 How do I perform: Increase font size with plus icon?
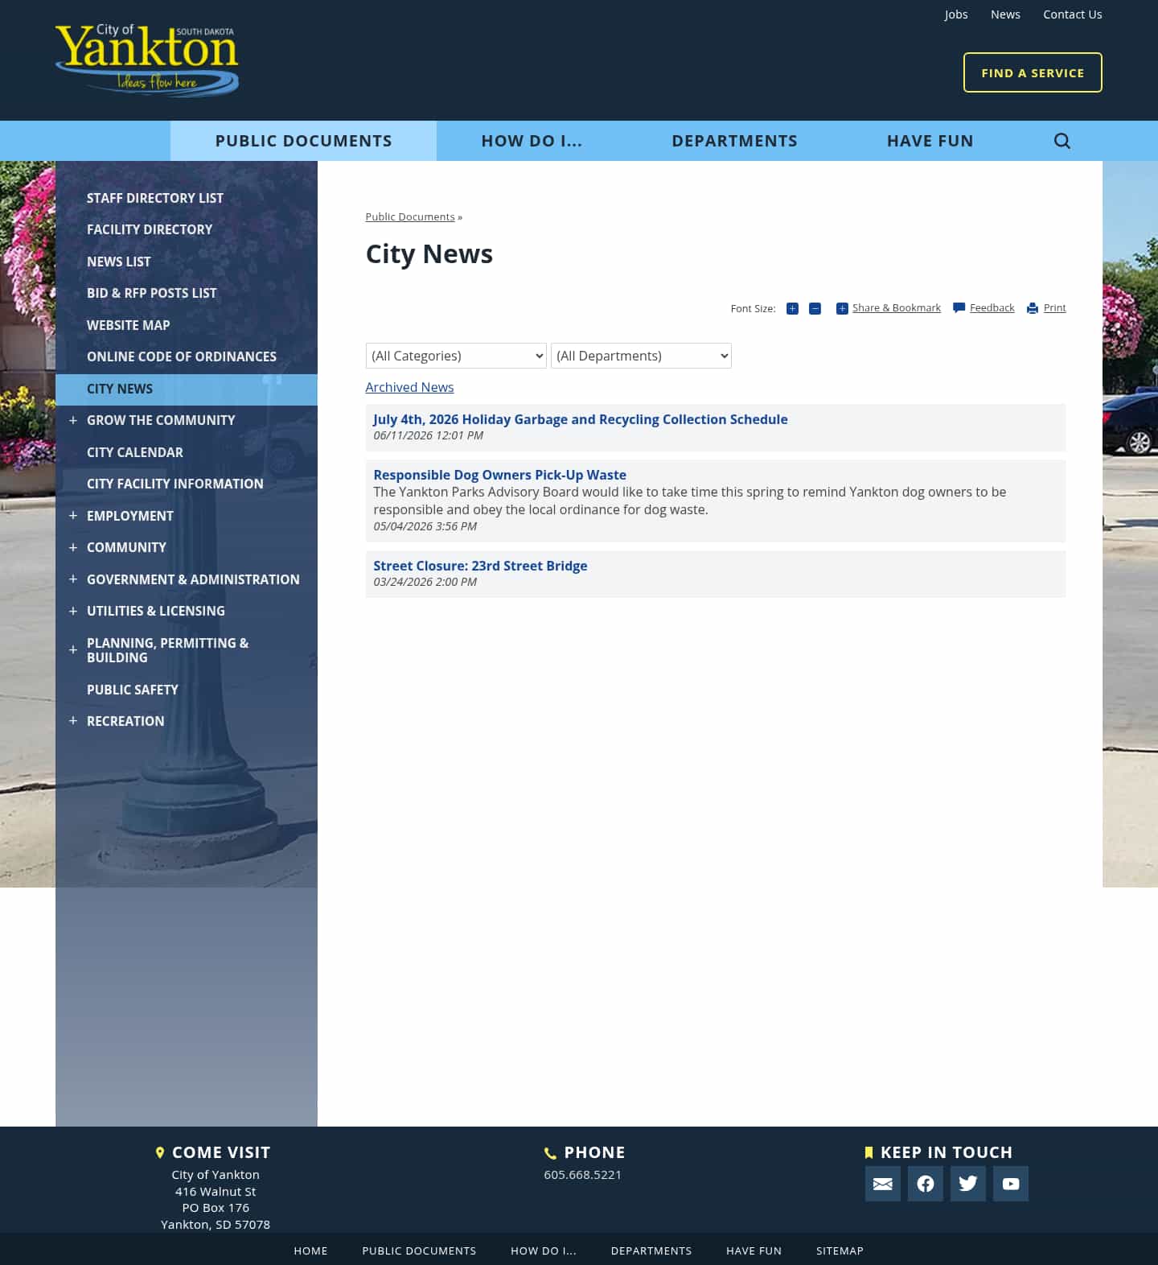click(x=792, y=308)
